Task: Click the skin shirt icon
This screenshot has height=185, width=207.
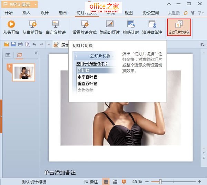Action: pyautogui.click(x=193, y=13)
